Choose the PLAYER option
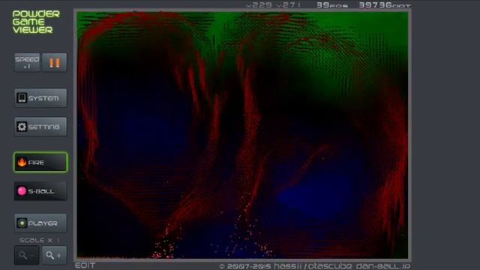Viewport: 480px width, 270px height. coord(40,223)
